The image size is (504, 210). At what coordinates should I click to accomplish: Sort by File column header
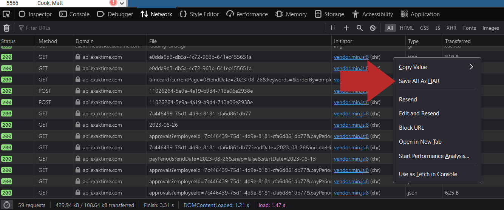(239, 41)
